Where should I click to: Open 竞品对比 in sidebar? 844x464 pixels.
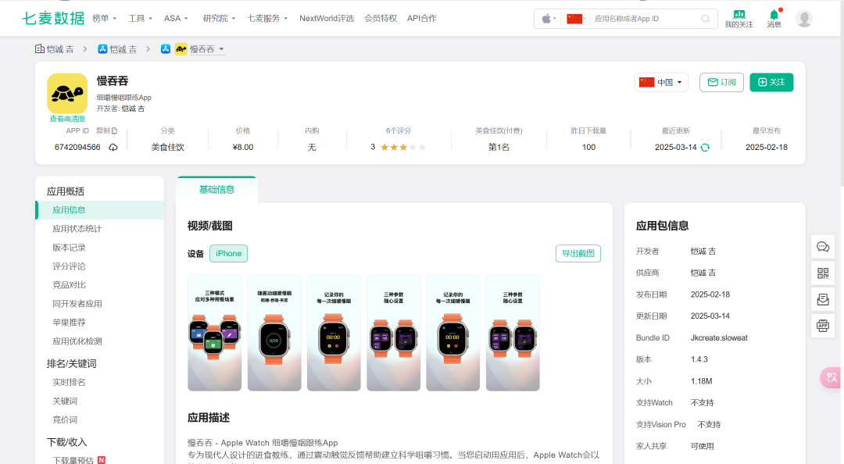[69, 285]
